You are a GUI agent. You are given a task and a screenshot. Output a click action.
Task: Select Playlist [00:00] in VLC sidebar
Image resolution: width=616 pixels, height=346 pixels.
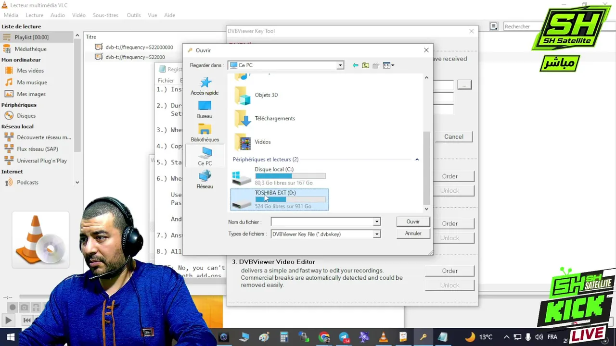(x=37, y=37)
